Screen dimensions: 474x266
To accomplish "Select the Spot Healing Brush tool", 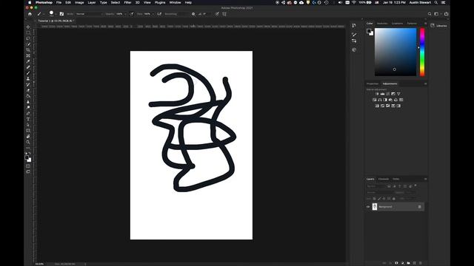I will pos(28,67).
